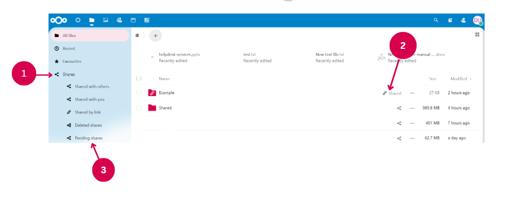The width and height of the screenshot is (515, 199).
Task: Sort by the Modified column arrow
Action: click(471, 79)
